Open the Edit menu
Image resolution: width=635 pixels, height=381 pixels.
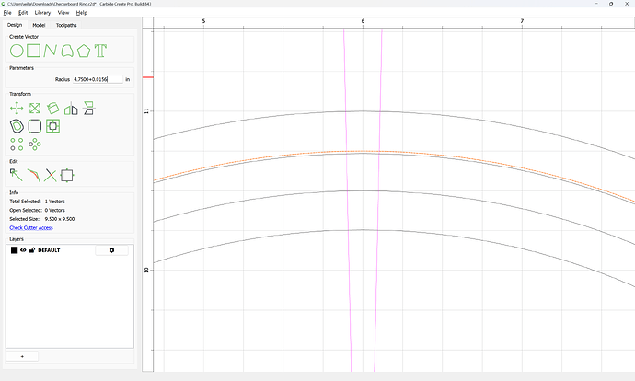click(x=23, y=13)
